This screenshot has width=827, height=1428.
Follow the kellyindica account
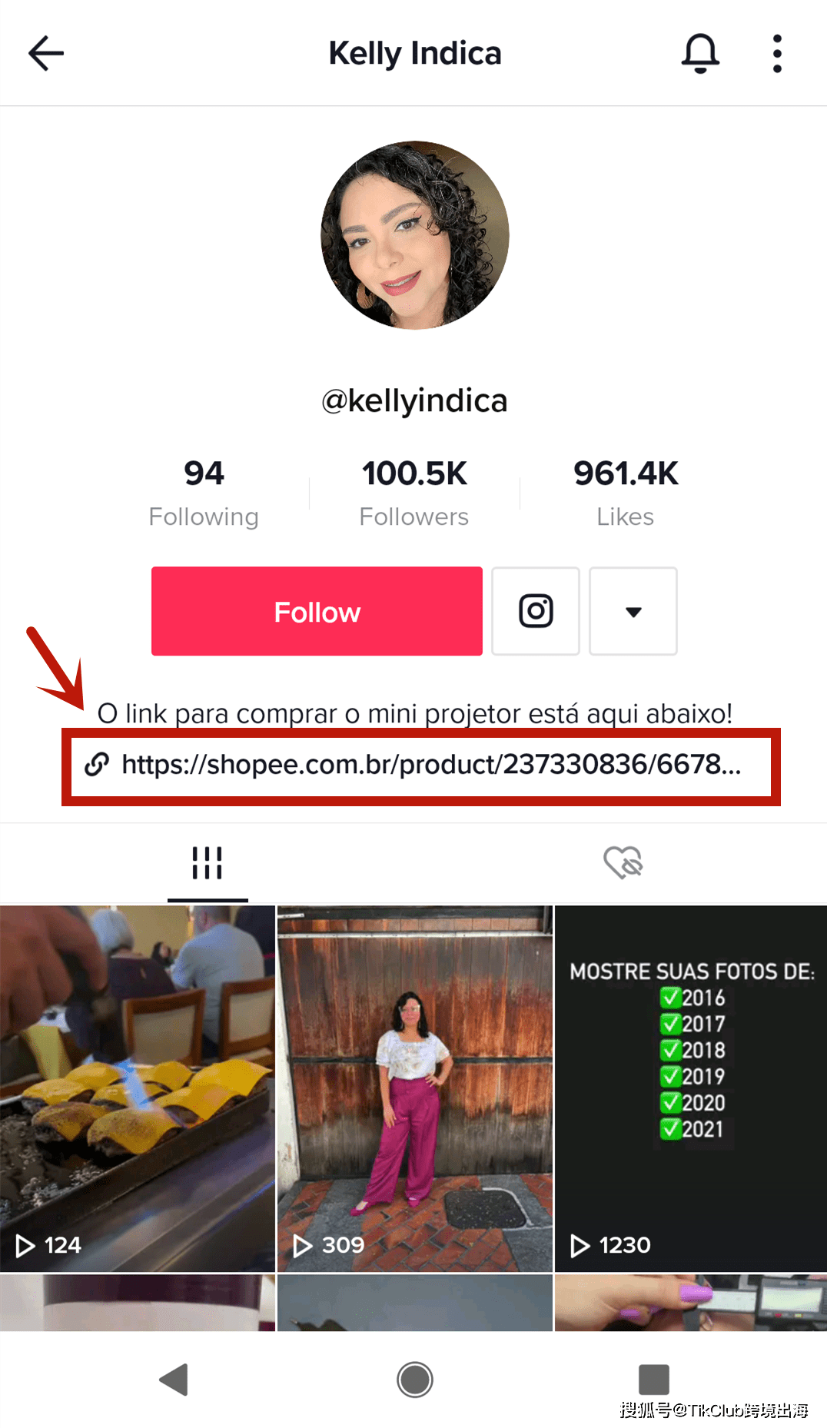317,611
